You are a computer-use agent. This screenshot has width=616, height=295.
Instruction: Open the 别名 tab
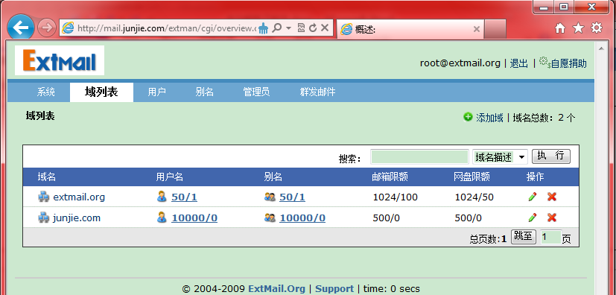pyautogui.click(x=205, y=92)
